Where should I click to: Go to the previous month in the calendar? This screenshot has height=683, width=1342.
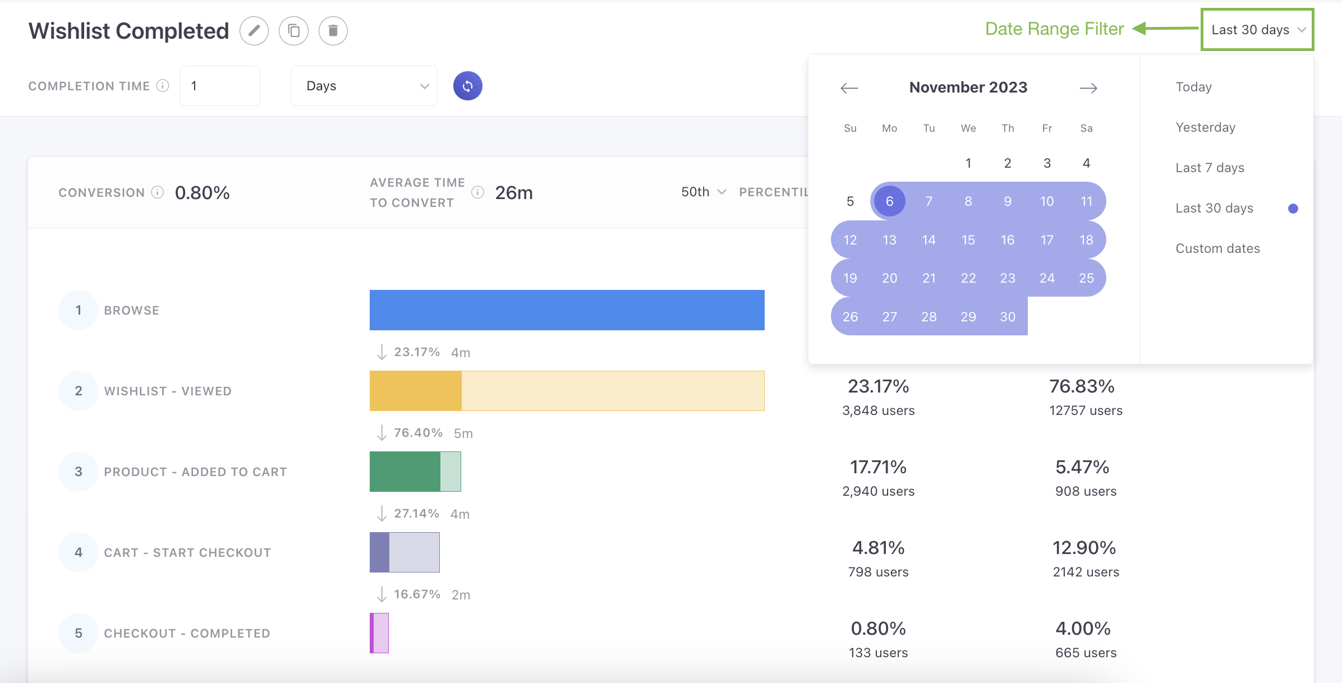click(x=849, y=88)
